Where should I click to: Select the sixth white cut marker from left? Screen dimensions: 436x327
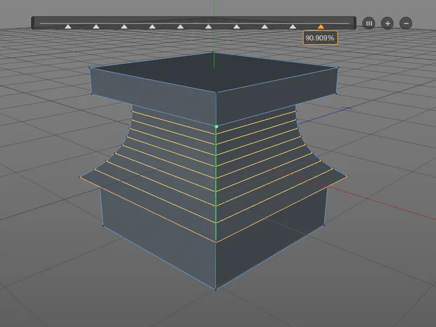pos(208,26)
